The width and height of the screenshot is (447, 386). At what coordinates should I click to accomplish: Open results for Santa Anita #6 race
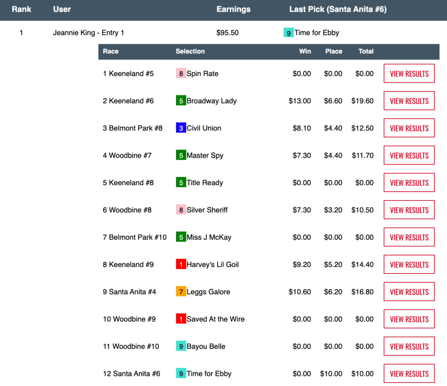pos(409,374)
